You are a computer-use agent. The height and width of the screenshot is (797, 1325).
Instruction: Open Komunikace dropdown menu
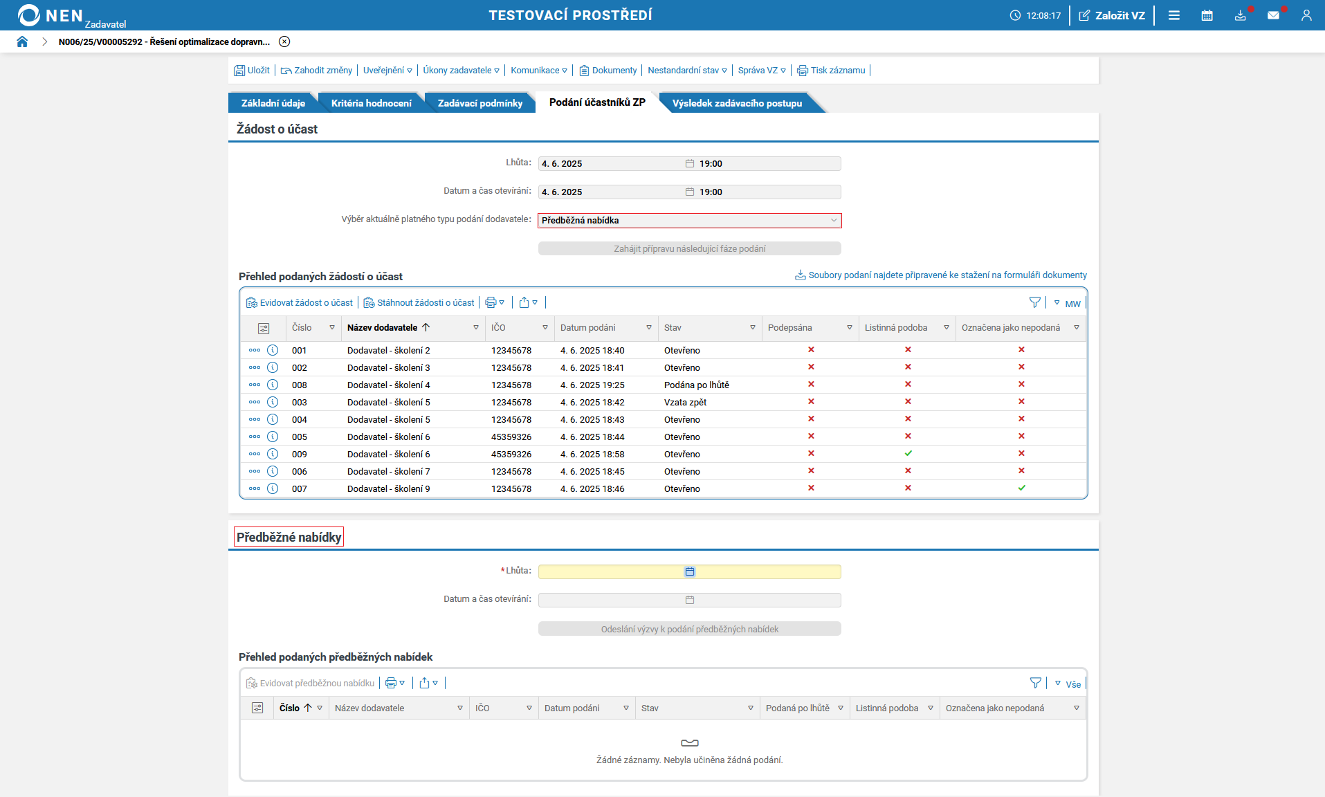[539, 71]
